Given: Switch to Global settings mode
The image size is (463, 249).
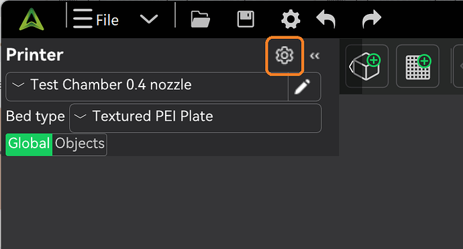Looking at the screenshot, I should click(29, 145).
